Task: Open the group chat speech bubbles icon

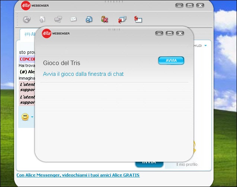Action: point(58,19)
